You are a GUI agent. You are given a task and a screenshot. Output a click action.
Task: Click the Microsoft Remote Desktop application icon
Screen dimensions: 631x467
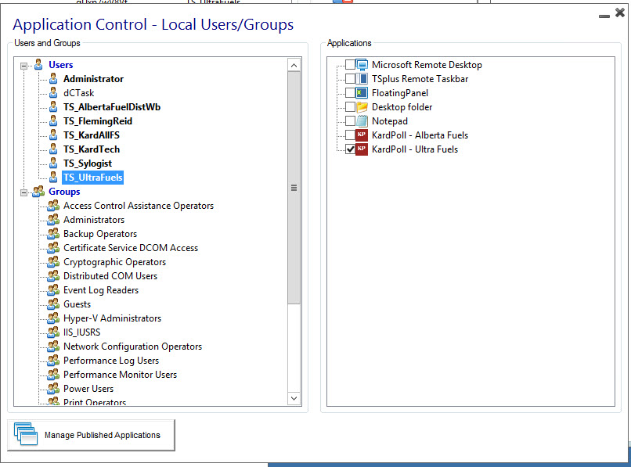pyautogui.click(x=362, y=65)
